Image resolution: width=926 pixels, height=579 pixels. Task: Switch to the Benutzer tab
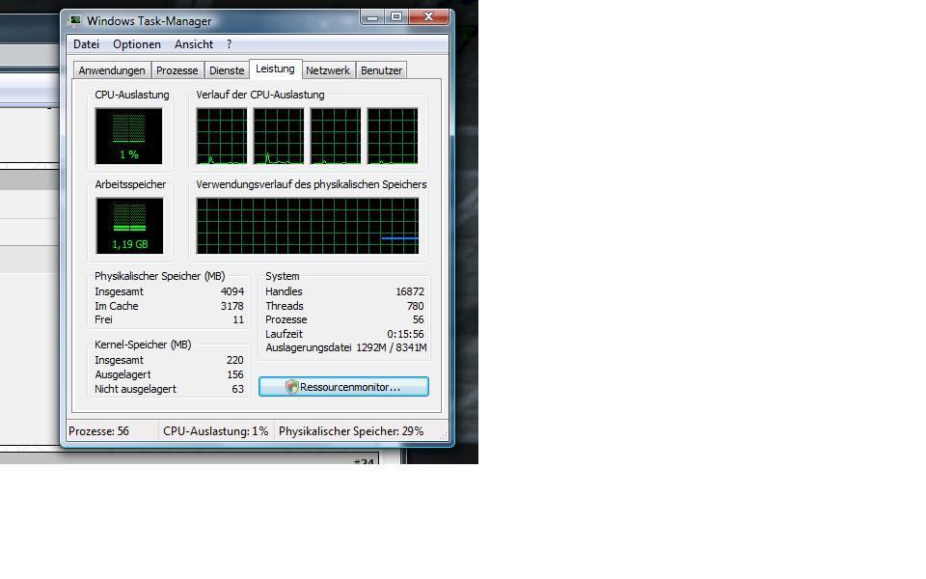[x=382, y=70]
